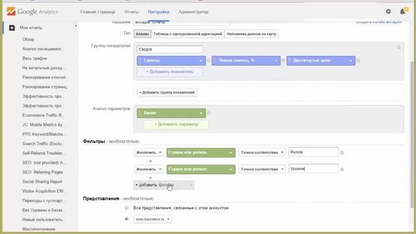Select Таблица с одноуровневой адресацией type
The image size is (416, 234).
(x=188, y=34)
